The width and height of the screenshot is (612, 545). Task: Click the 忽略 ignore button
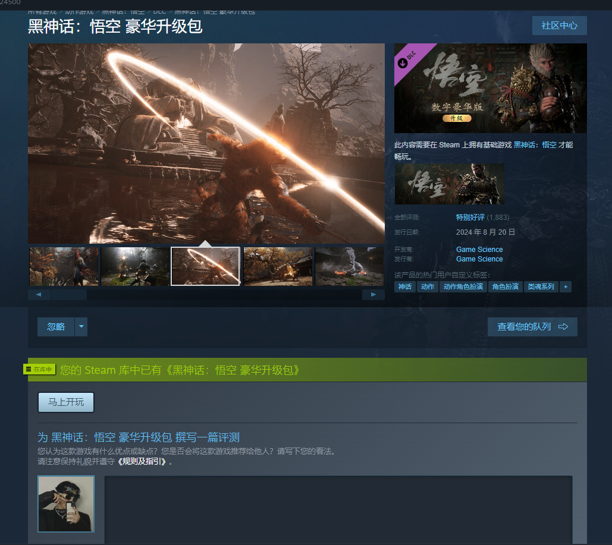click(56, 326)
